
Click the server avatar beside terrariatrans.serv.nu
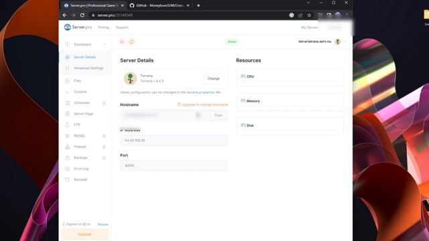click(x=338, y=42)
